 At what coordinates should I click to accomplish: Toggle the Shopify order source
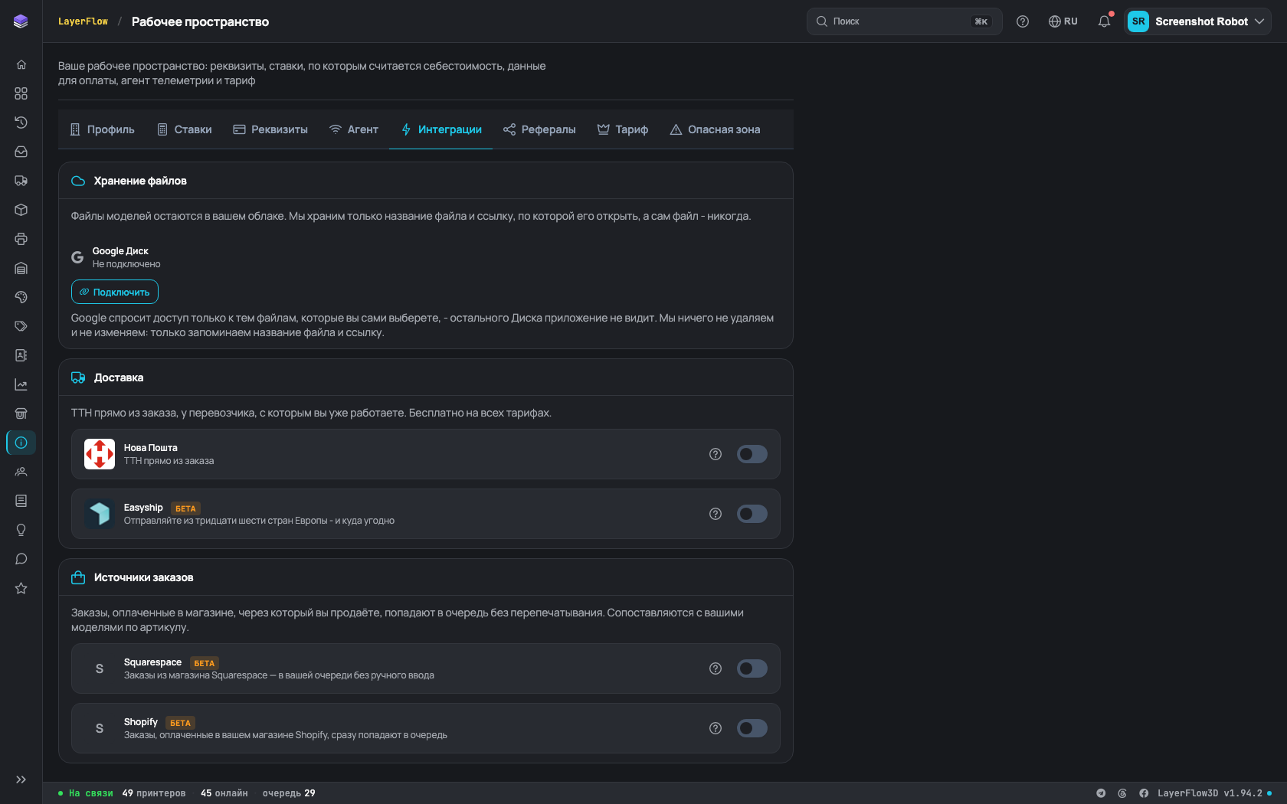[x=752, y=728]
